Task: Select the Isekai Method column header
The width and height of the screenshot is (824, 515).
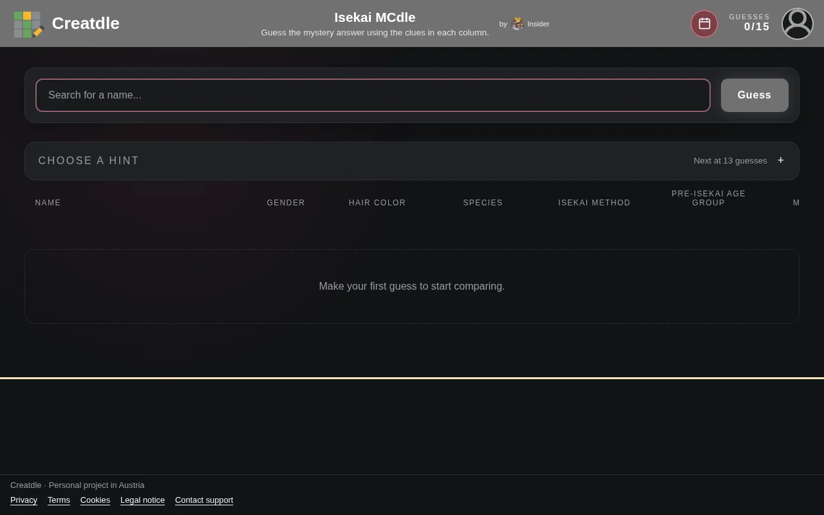Action: point(594,203)
